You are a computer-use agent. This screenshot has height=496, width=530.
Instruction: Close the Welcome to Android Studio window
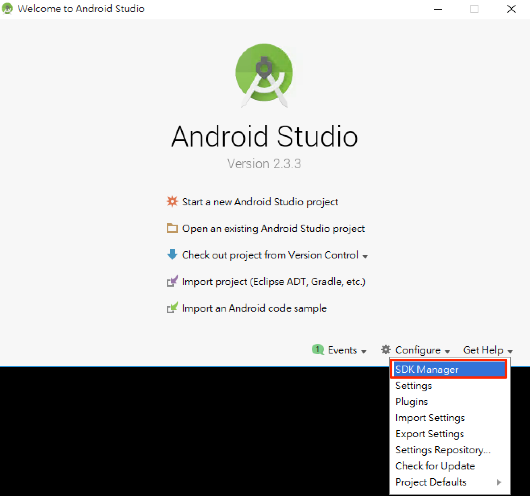coord(511,9)
